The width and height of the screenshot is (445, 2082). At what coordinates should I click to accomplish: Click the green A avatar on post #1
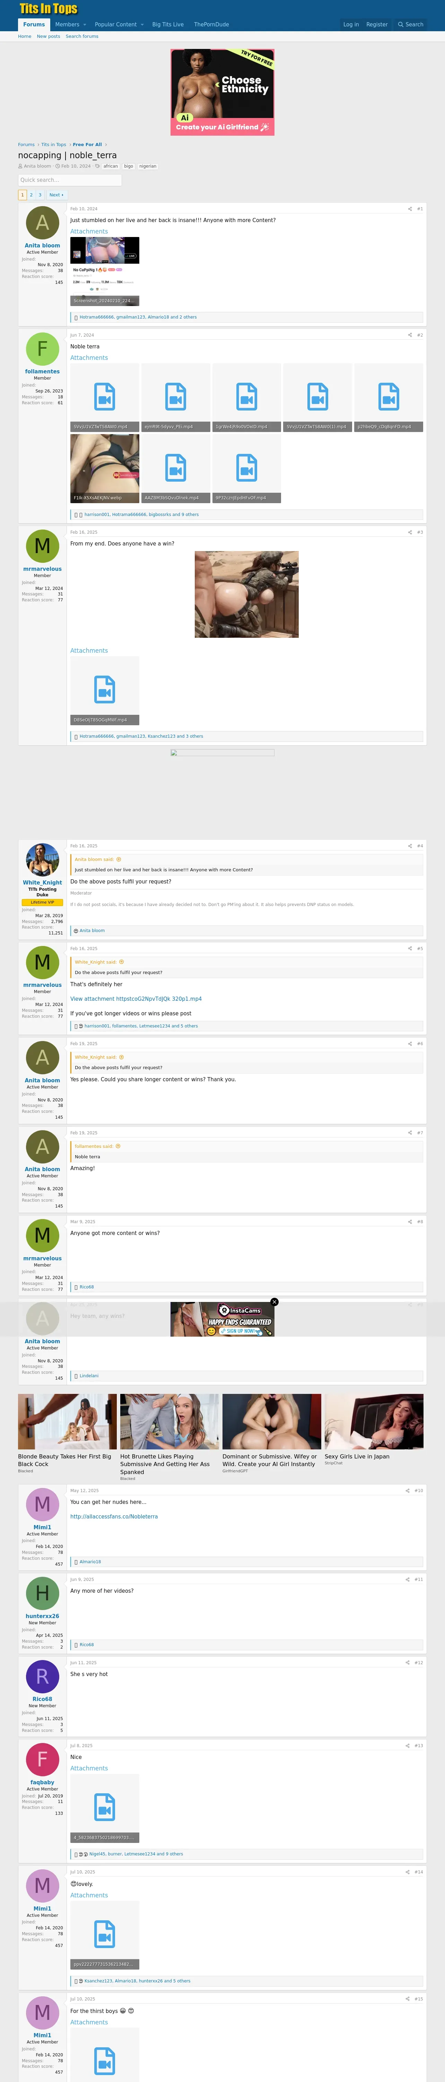42,222
